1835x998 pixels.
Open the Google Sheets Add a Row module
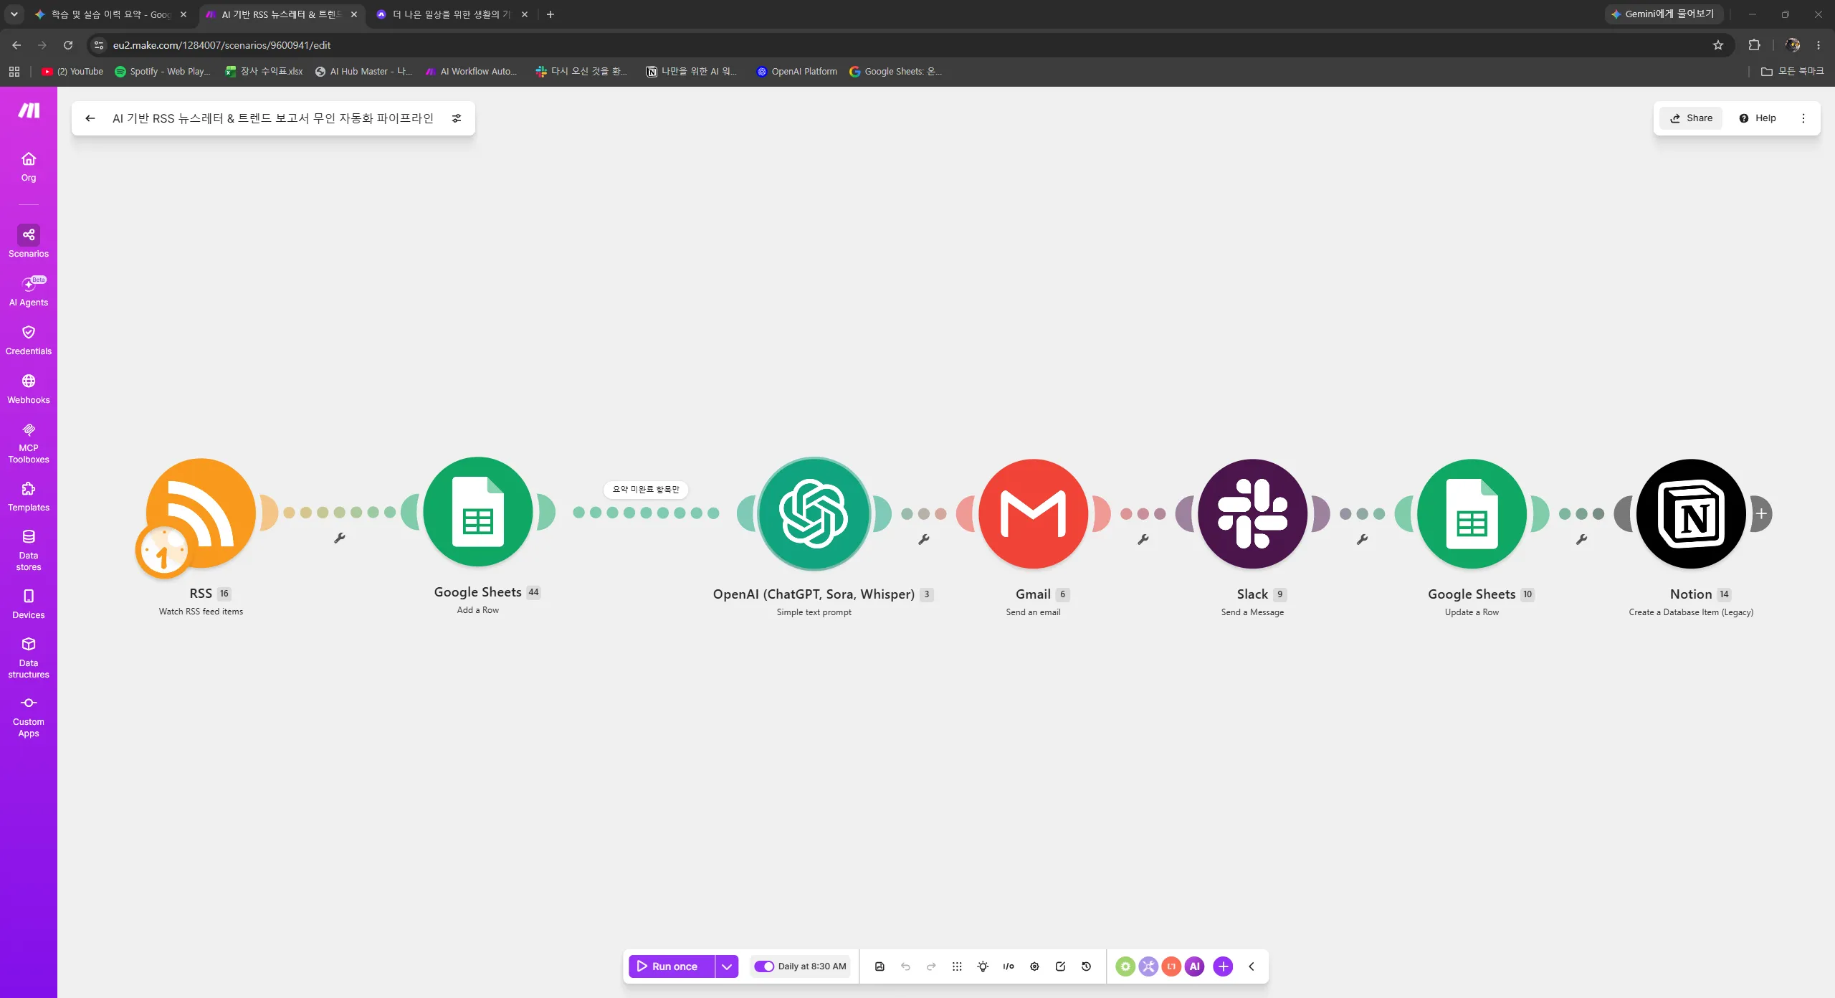[x=478, y=512]
